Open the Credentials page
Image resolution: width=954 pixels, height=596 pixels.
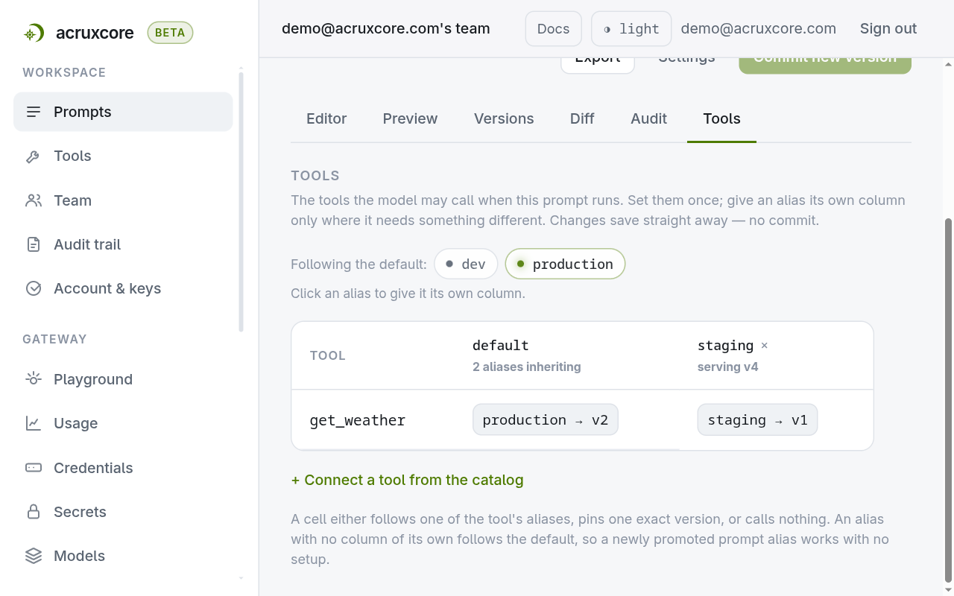(123, 468)
